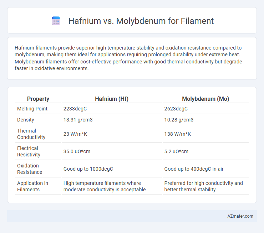This screenshot has height=233, width=264.
Task: Click the summary paragraph about hafnium filaments
Action: tap(128, 58)
